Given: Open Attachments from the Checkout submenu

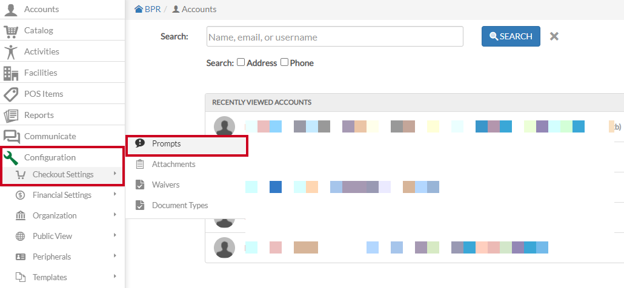Looking at the screenshot, I should tap(185, 165).
